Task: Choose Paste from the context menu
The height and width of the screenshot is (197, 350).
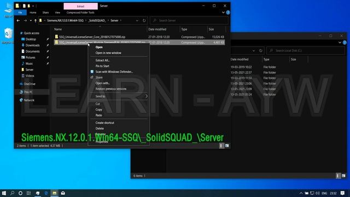Action: click(x=98, y=115)
